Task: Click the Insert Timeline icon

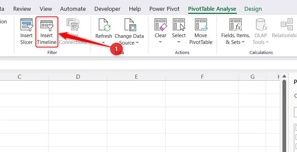Action: [x=47, y=25]
